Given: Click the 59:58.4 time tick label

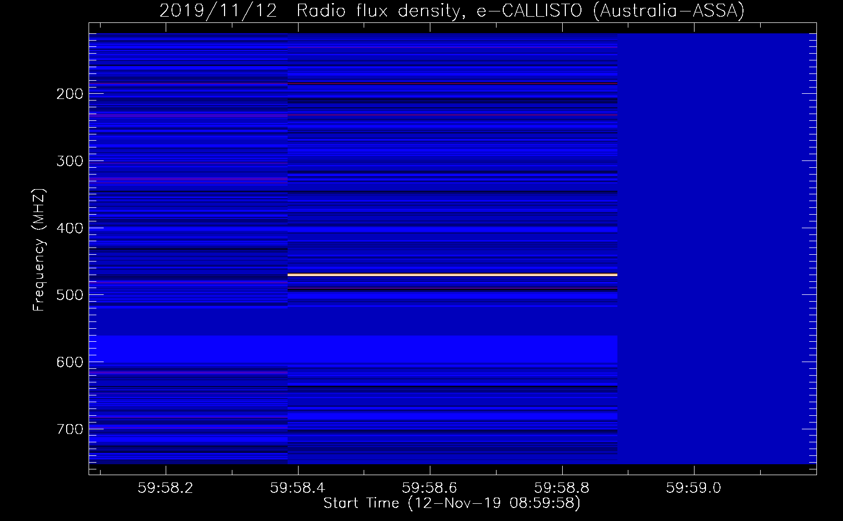Looking at the screenshot, I should point(298,488).
